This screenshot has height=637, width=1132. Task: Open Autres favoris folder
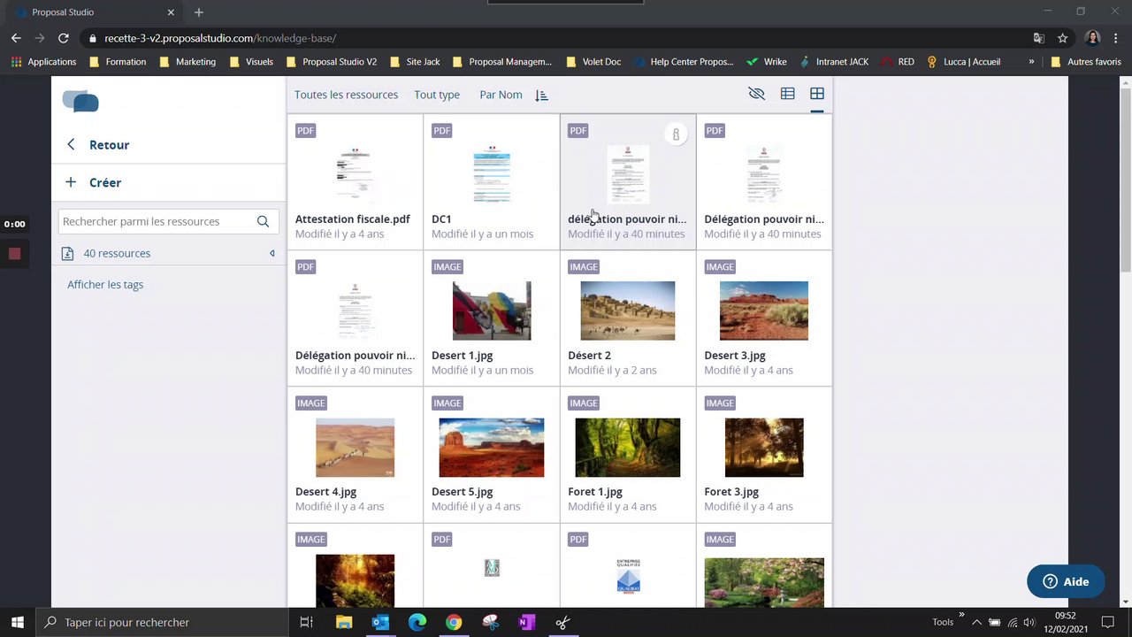pyautogui.click(x=1086, y=62)
